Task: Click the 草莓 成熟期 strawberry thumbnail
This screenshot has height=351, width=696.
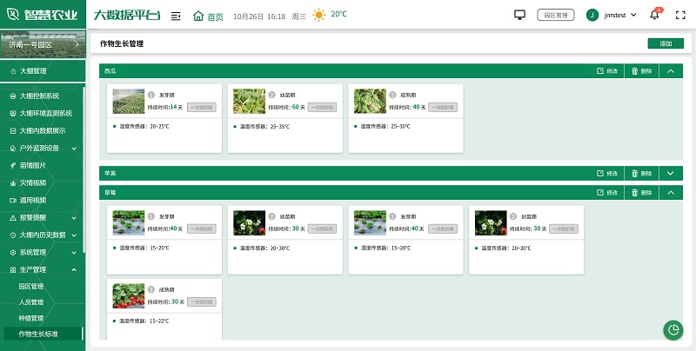Action: click(x=128, y=296)
